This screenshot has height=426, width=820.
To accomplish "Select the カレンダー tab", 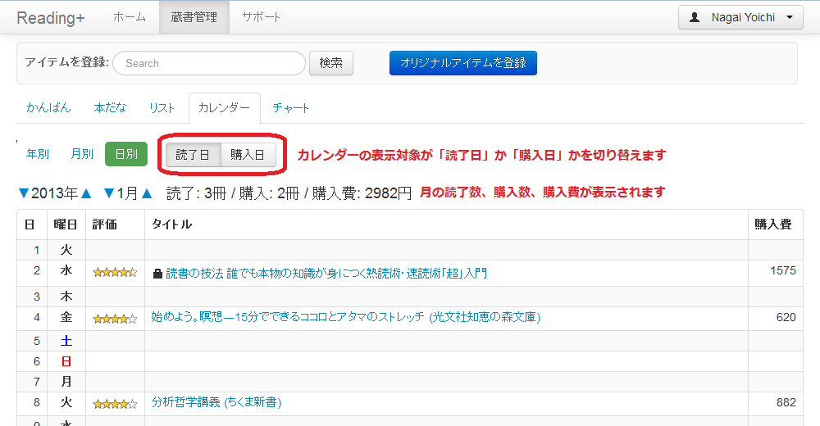I will tap(224, 107).
